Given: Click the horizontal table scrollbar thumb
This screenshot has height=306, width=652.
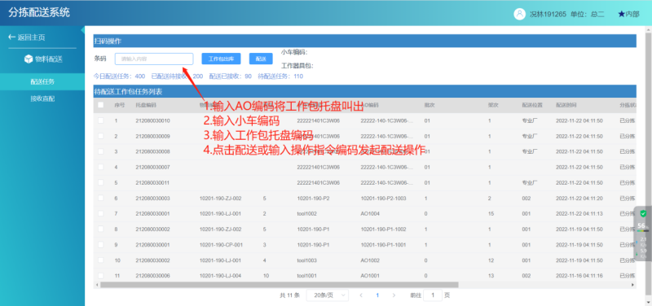Looking at the screenshot, I should tap(279, 285).
